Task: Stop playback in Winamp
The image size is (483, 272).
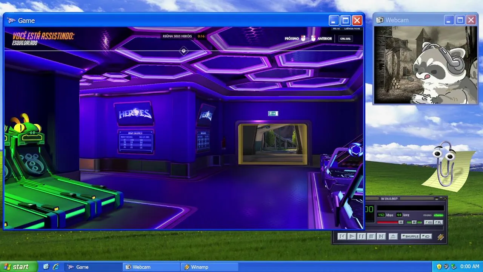Action: point(371,236)
